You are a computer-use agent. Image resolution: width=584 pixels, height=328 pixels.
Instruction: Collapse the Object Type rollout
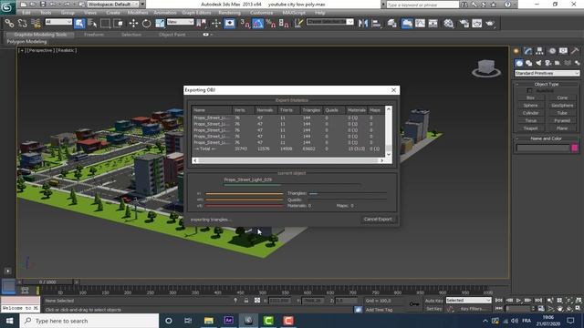point(547,84)
